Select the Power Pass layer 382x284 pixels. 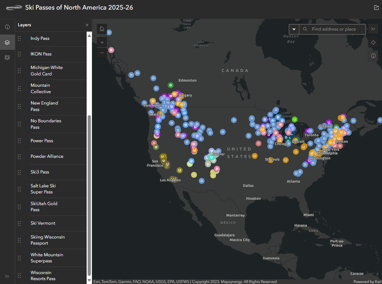[x=42, y=140]
